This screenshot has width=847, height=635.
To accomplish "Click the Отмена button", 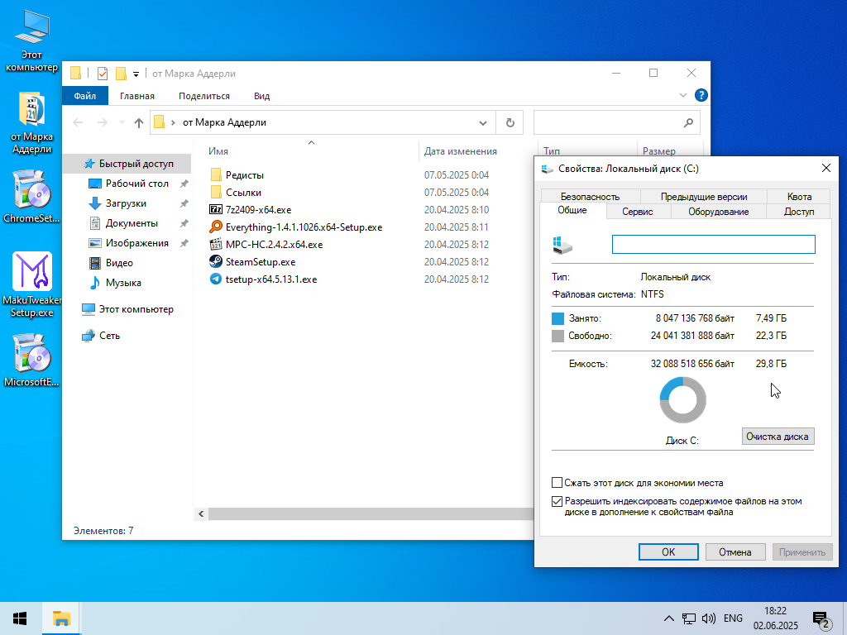I will tap(735, 551).
